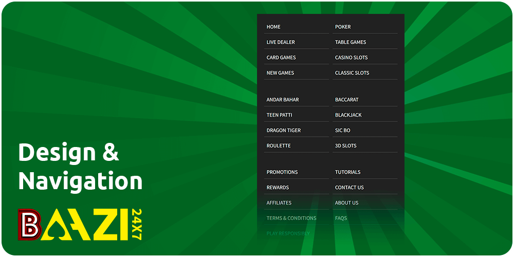Viewport: 514px width, 257px height.
Task: Open the Home menu link
Action: tap(273, 27)
